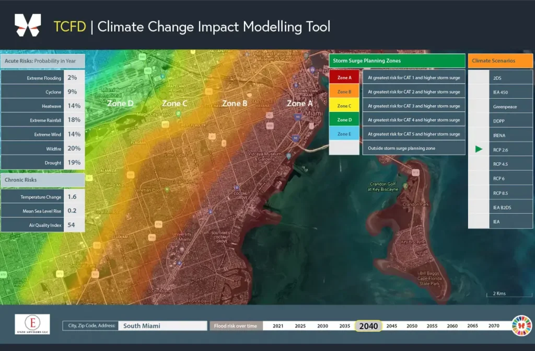The image size is (535, 351).
Task: Select the IEA 450 scenario
Action: click(x=511, y=92)
